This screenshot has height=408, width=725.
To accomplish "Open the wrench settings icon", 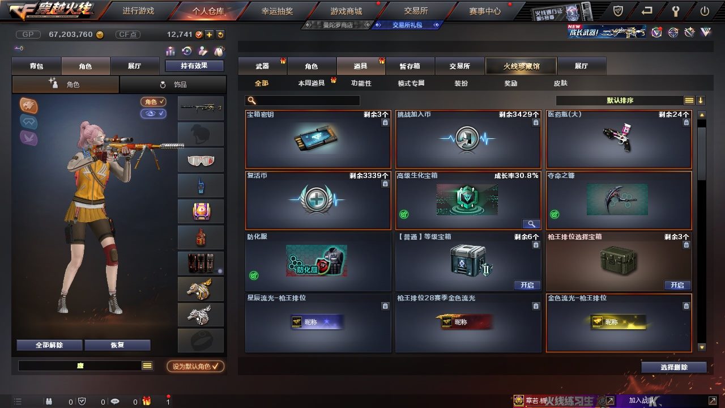I will click(676, 11).
